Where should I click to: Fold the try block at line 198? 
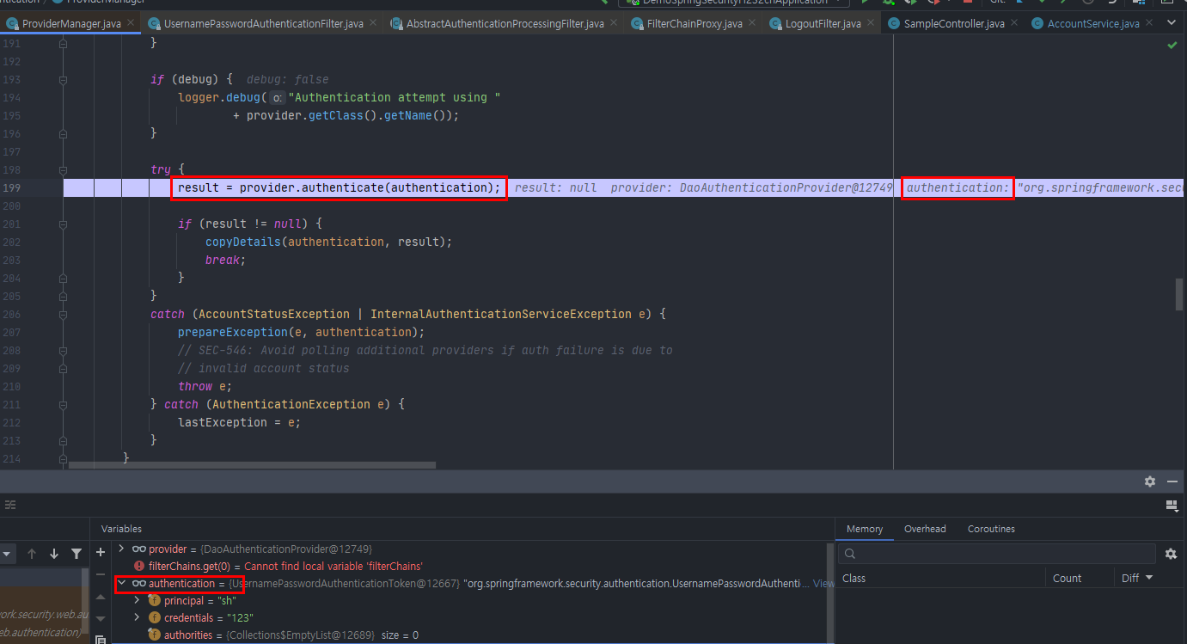pos(63,169)
